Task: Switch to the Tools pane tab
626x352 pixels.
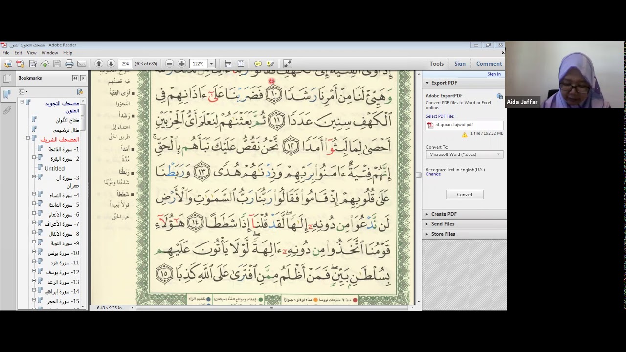Action: (x=437, y=64)
